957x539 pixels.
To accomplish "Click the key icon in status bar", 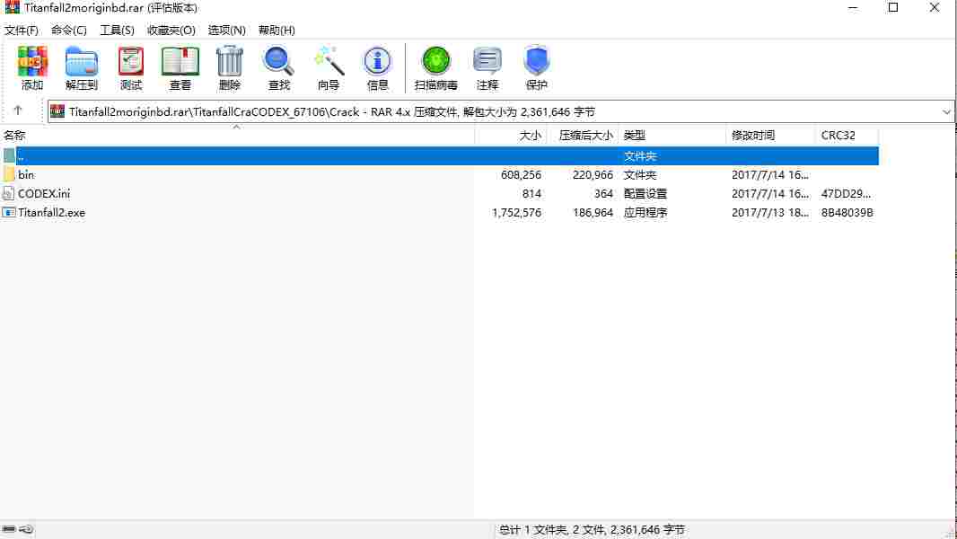I will (26, 529).
